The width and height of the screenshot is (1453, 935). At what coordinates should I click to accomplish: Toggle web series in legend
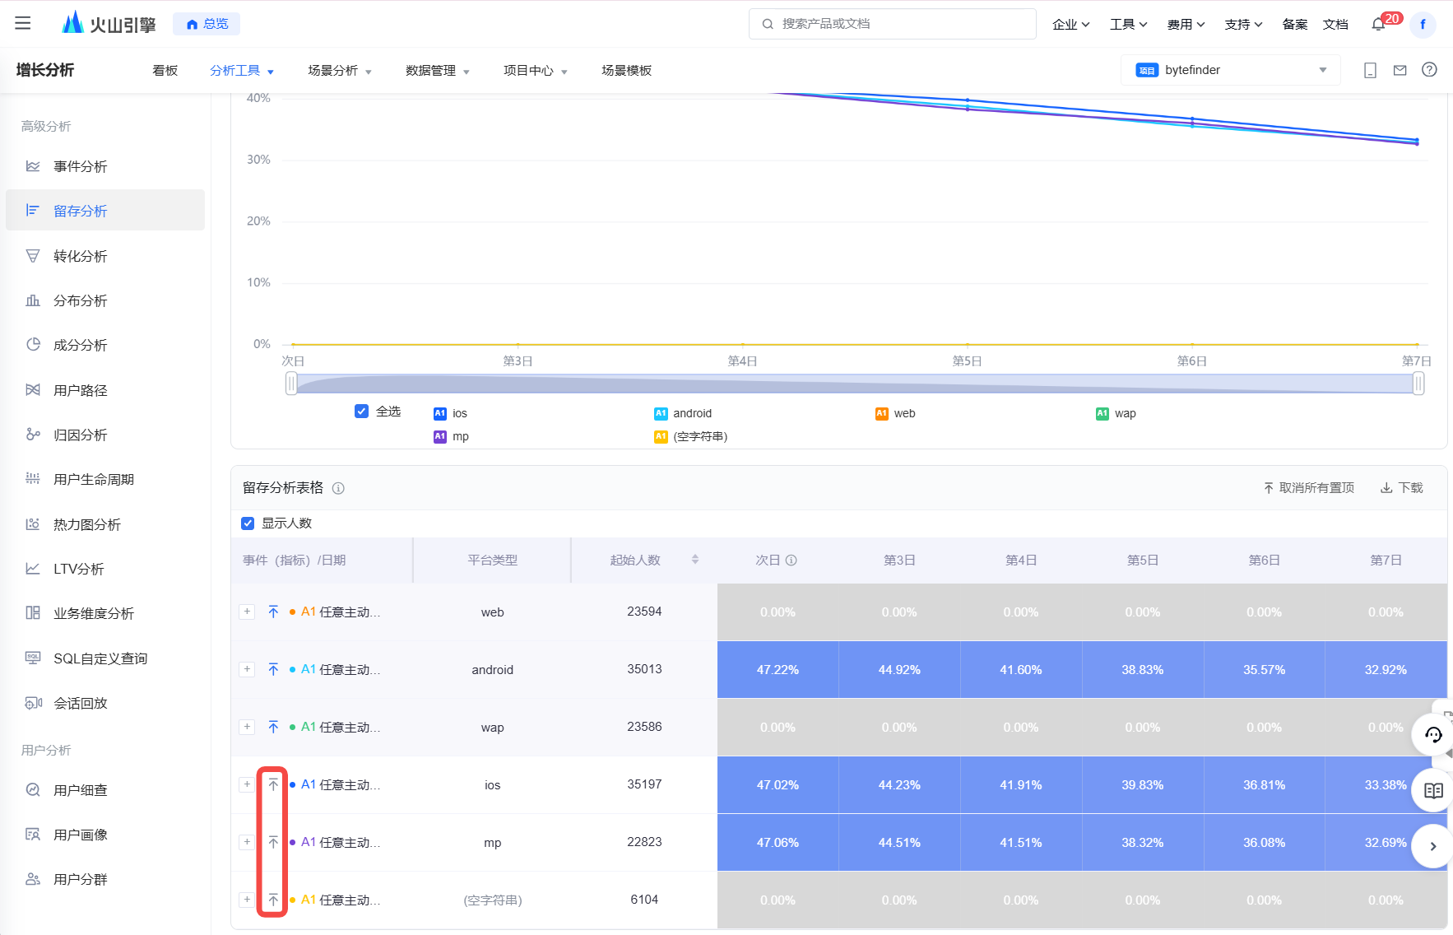[895, 413]
